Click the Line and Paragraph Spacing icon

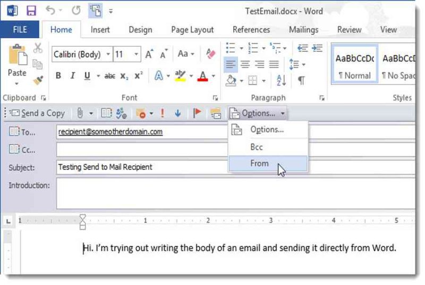(294, 64)
